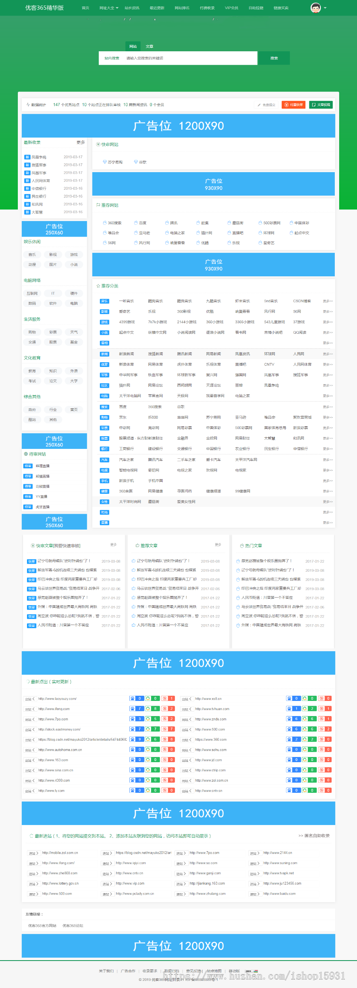This screenshot has height=988, width=357.
Task: Click the blue 新闻 category tag
Action: 104,354
